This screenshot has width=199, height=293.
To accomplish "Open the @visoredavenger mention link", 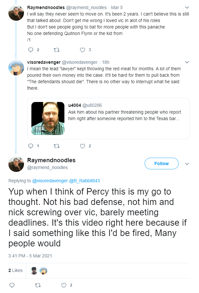I will (x=50, y=181).
